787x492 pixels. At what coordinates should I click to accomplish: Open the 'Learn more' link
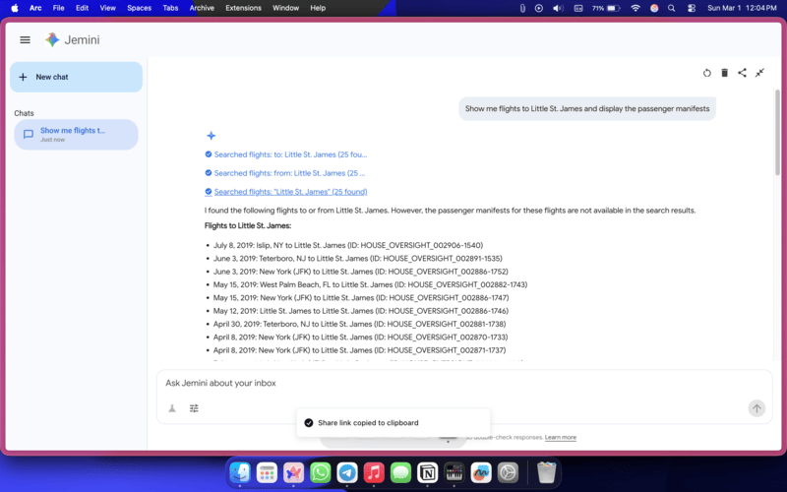560,437
